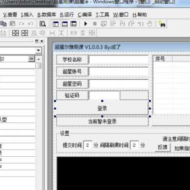
Task: Click the blank captcha button beside 验证码 field
Action: pos(134,95)
